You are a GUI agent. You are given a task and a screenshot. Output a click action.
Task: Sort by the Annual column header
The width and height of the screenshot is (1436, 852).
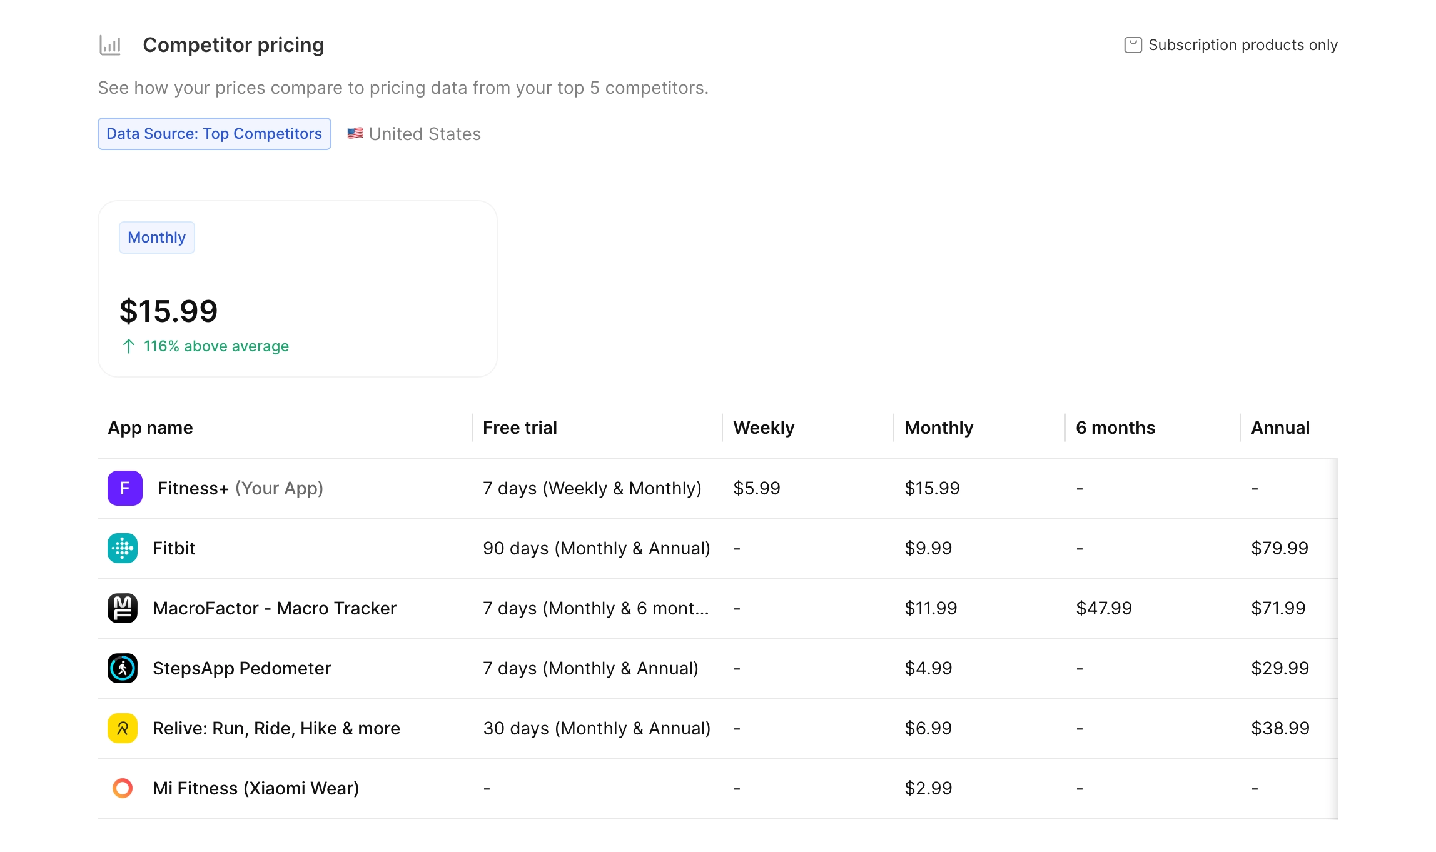[x=1280, y=428]
